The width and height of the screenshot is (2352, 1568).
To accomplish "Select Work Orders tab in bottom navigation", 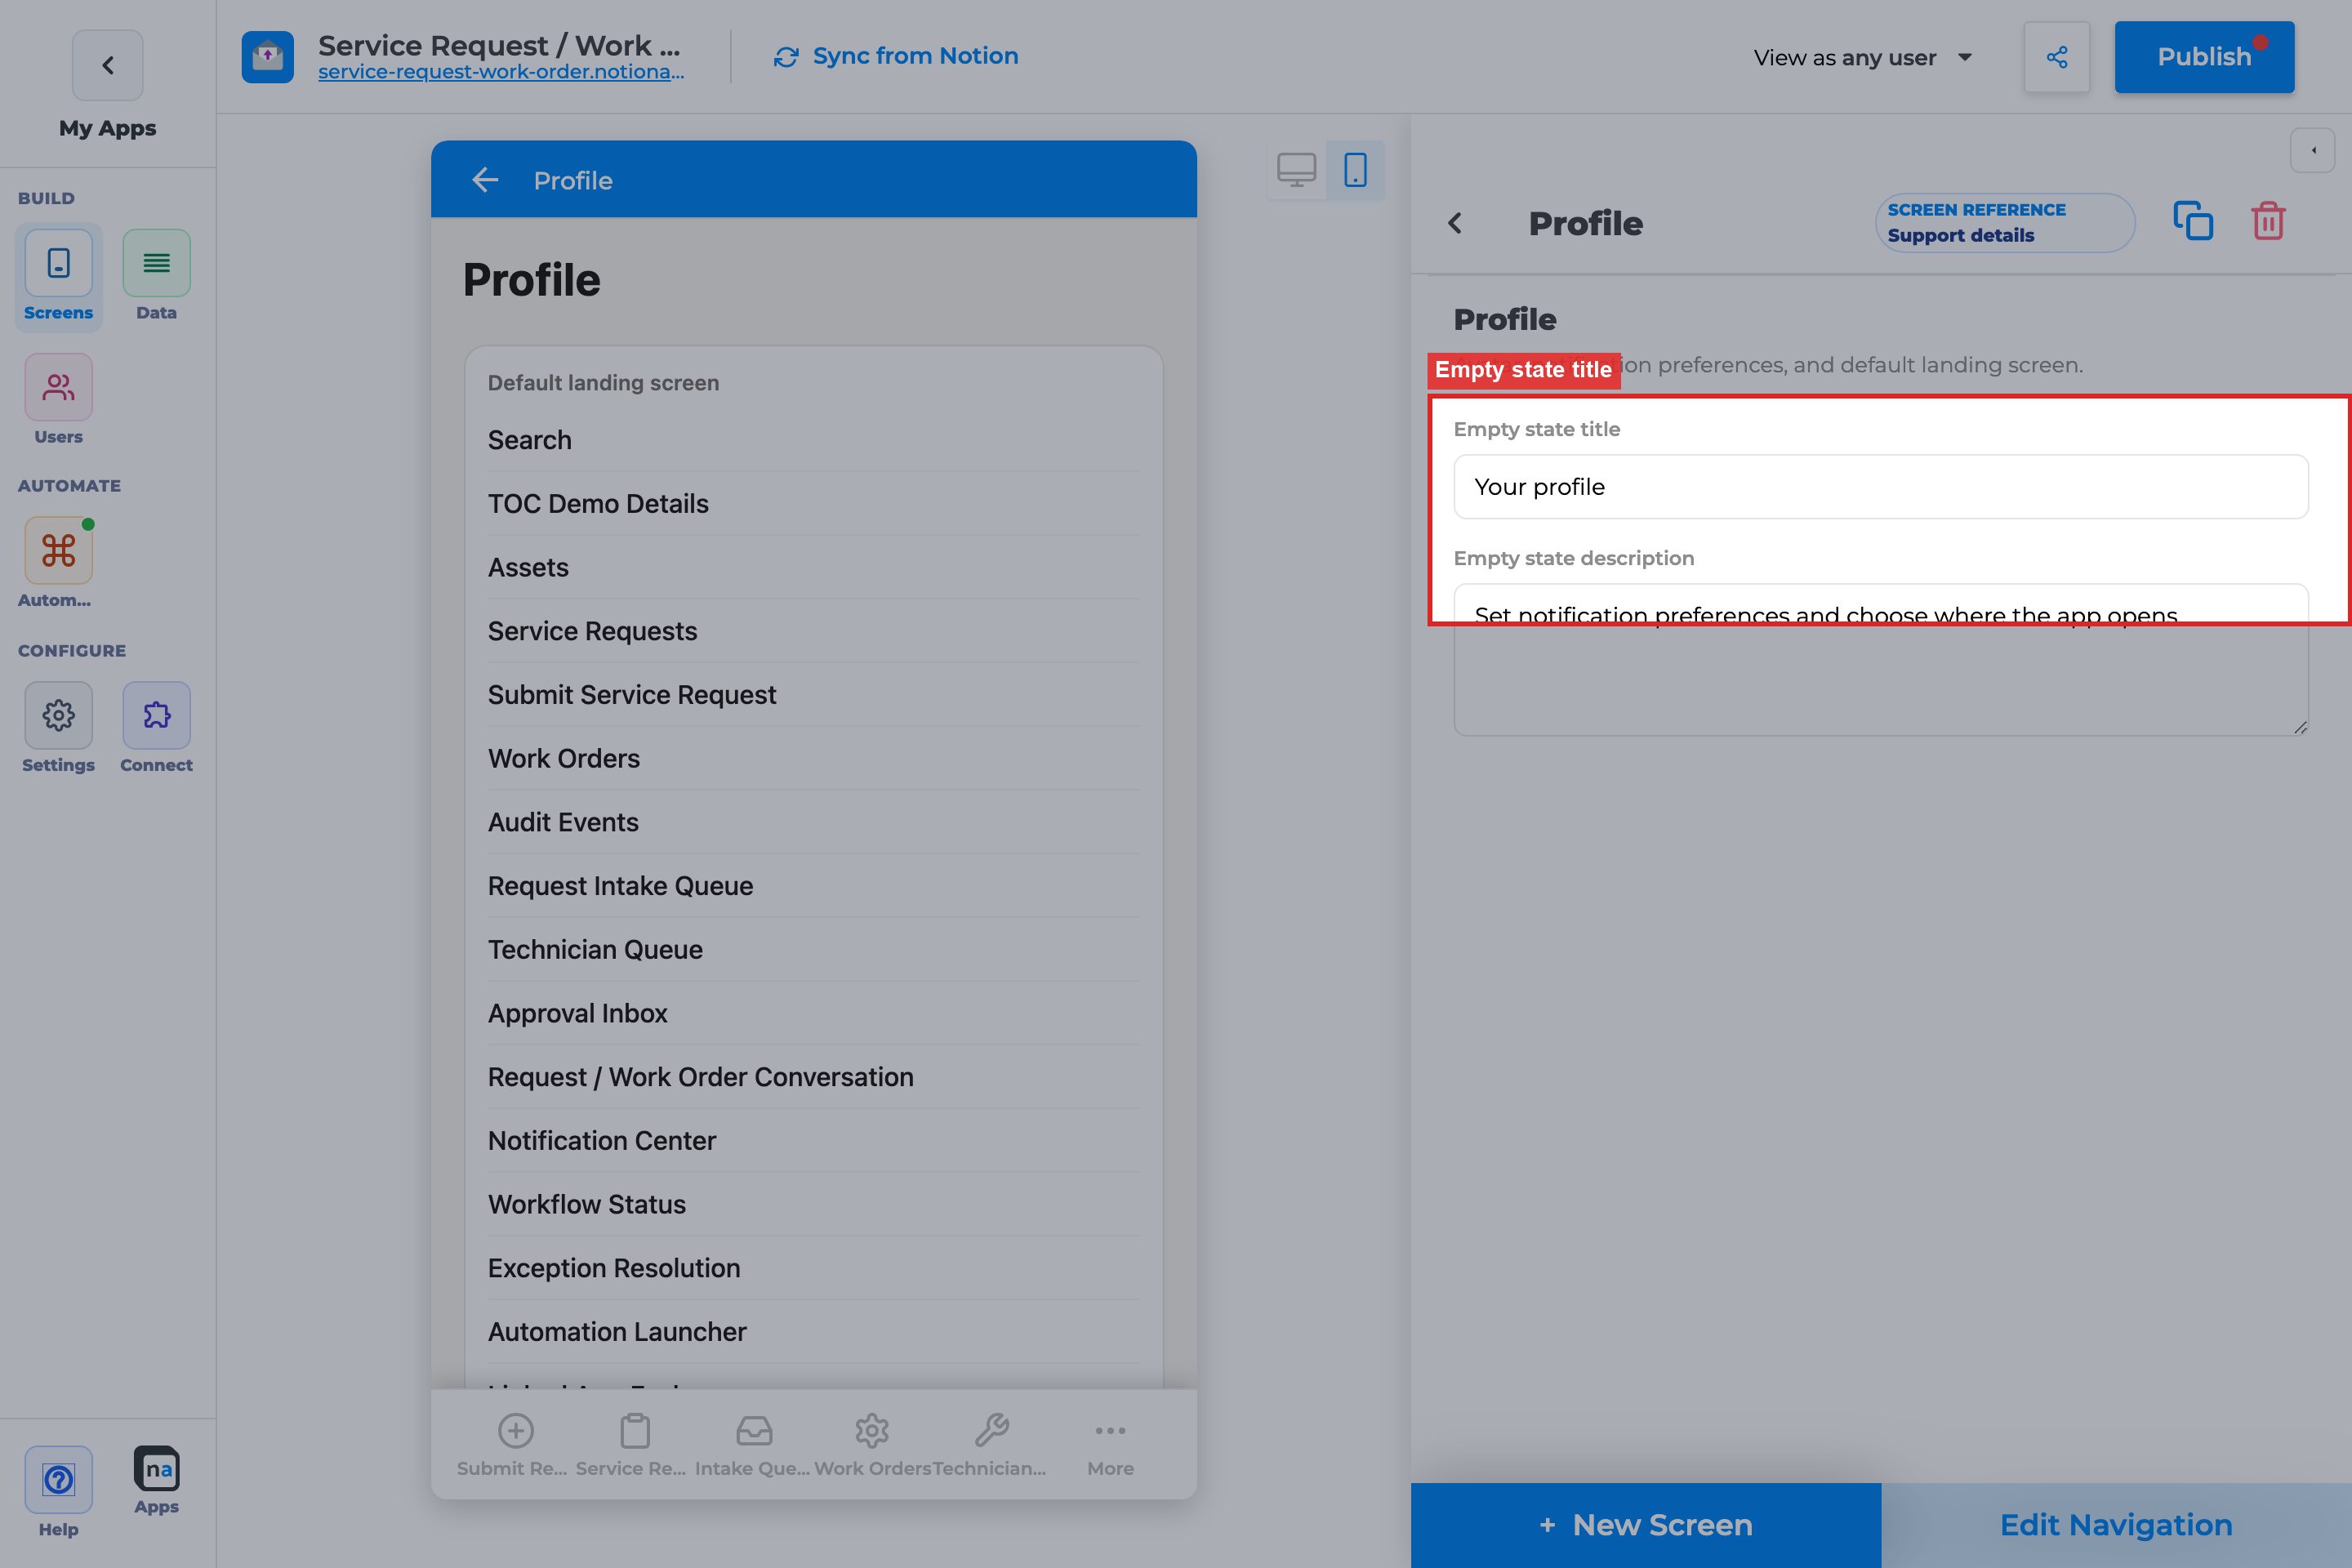I will tap(872, 1444).
